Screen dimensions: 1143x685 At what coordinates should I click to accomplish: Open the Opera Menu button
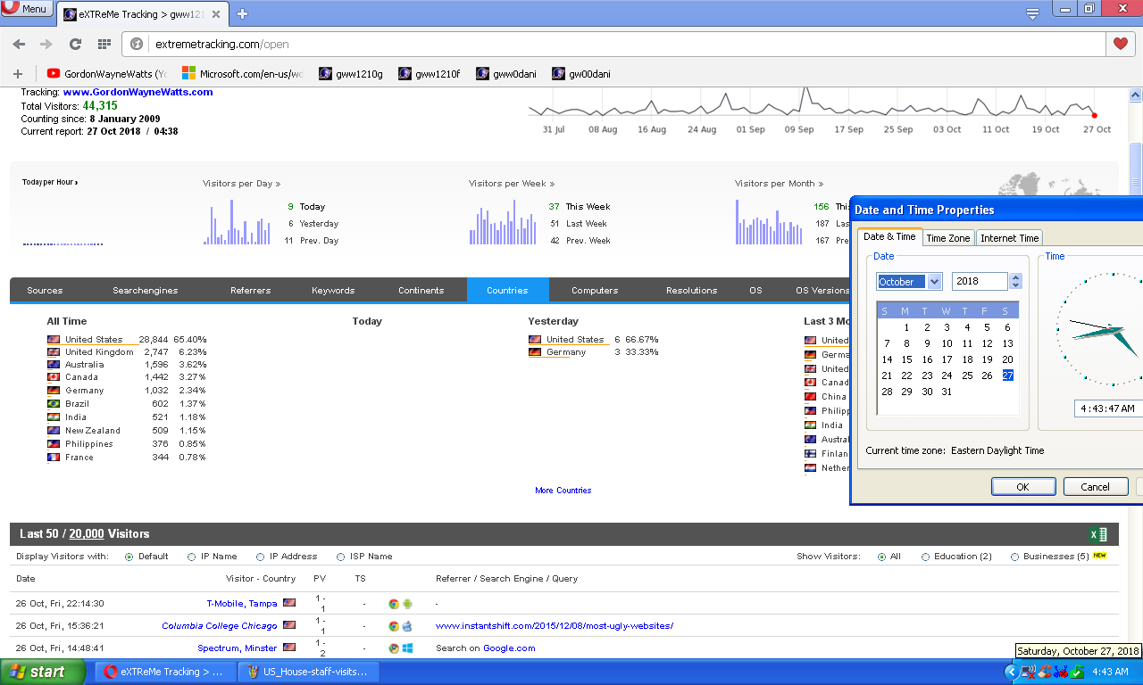tap(26, 8)
